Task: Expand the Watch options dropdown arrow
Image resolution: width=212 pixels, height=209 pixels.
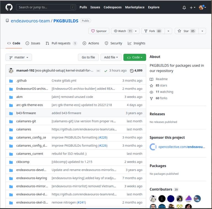Action: point(136,31)
